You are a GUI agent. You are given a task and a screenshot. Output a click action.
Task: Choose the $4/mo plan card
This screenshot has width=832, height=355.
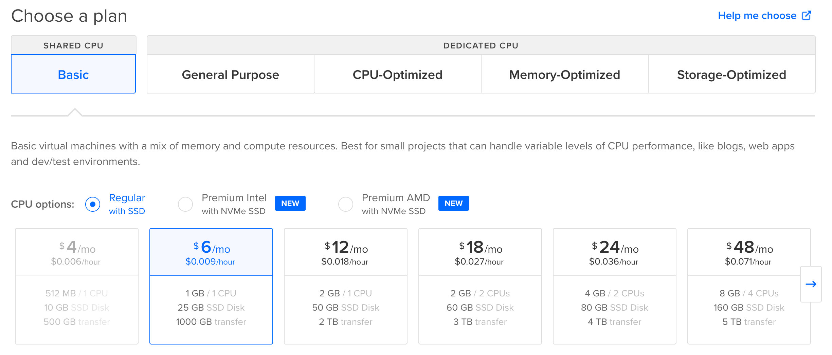tap(77, 286)
